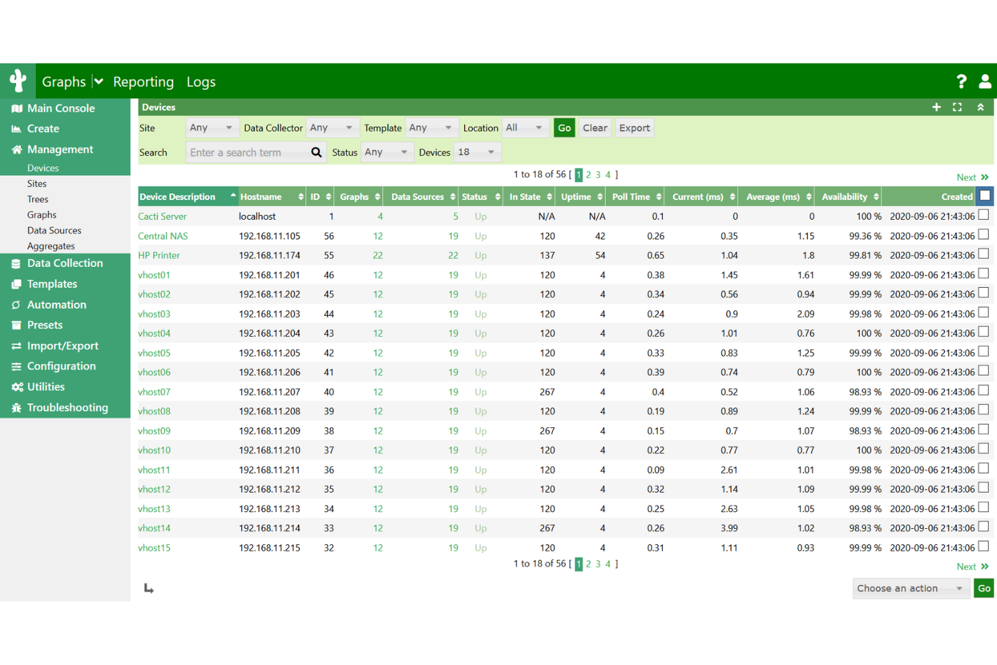Click the Main Console icon
Image resolution: width=997 pixels, height=665 pixels.
pyautogui.click(x=16, y=108)
